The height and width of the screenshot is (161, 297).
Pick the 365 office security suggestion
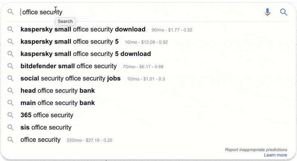click(47, 115)
